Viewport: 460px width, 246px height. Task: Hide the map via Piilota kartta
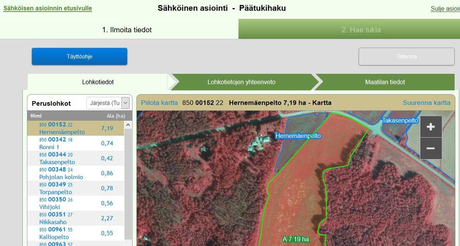tap(159, 103)
